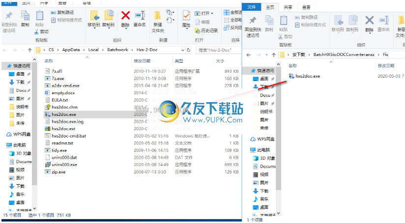The height and width of the screenshot is (223, 405).
Task: Click Copy icon in left window ribbon
Action: (x=25, y=16)
